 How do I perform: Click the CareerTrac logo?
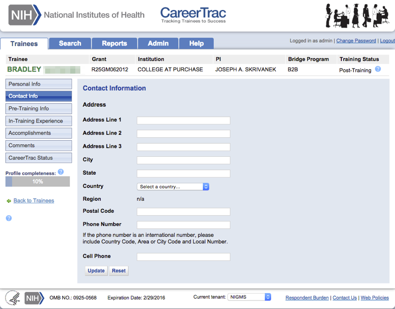point(193,15)
